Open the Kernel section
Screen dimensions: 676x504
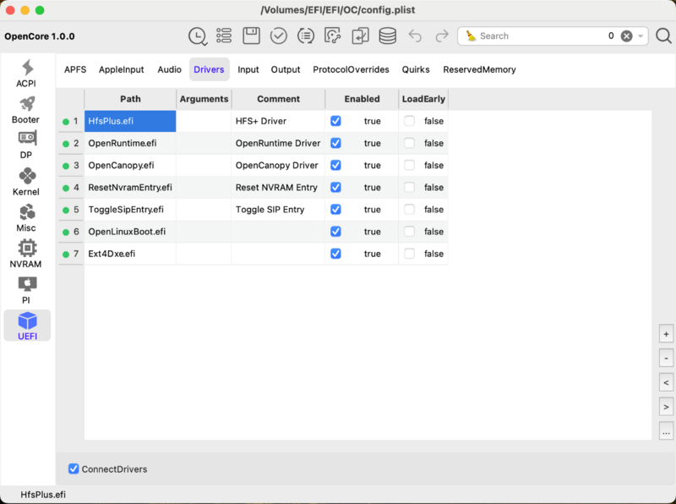[x=26, y=181]
